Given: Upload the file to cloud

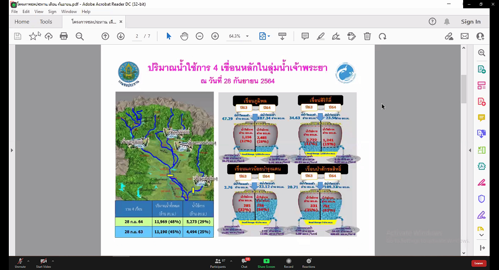Looking at the screenshot, I should pyautogui.click(x=48, y=36).
